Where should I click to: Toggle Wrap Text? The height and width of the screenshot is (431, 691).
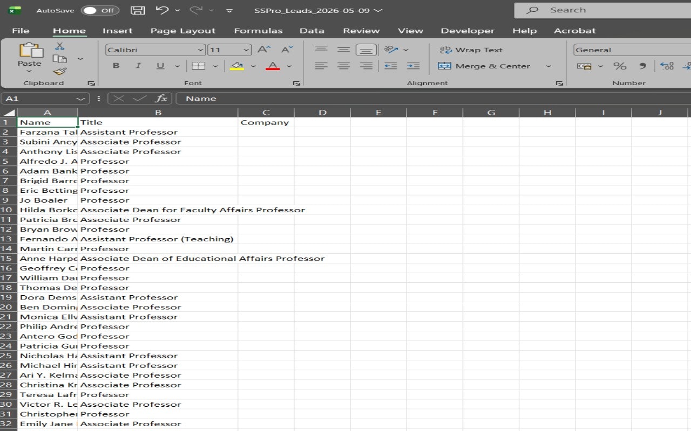tap(471, 50)
